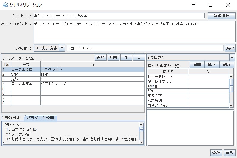Image resolution: width=237 pixels, height=158 pixels.
Task: Click 追加 in the local variable list
Action: click(x=197, y=65)
